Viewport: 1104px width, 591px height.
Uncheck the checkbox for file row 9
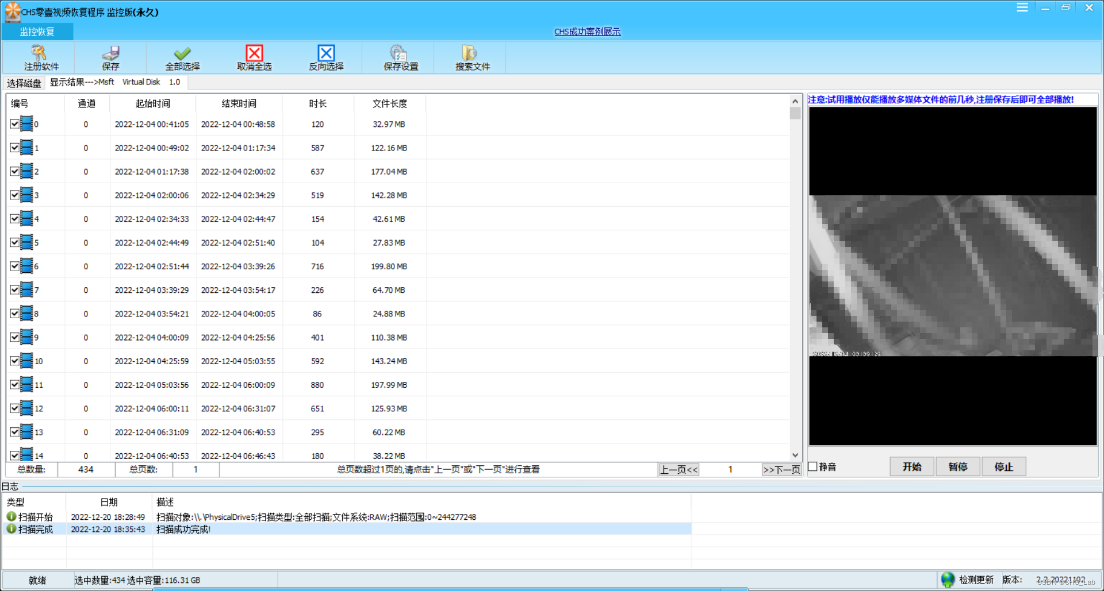click(x=14, y=337)
